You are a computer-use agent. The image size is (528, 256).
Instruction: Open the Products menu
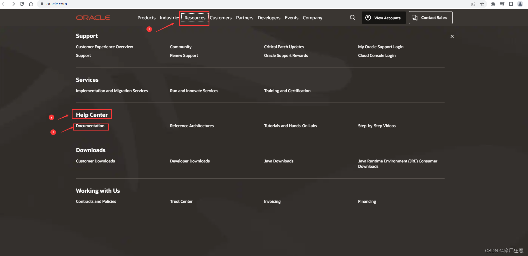coord(146,18)
